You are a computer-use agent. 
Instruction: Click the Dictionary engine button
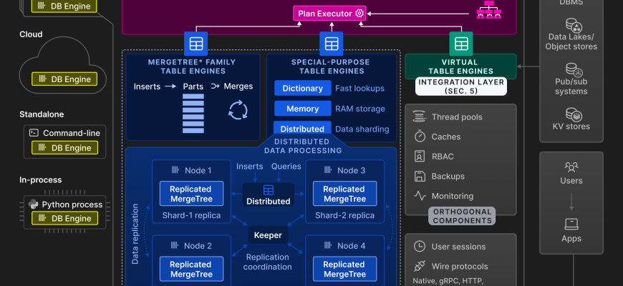pyautogui.click(x=302, y=89)
